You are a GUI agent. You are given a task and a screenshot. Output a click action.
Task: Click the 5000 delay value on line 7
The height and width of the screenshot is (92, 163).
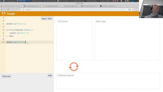[x=11, y=36]
